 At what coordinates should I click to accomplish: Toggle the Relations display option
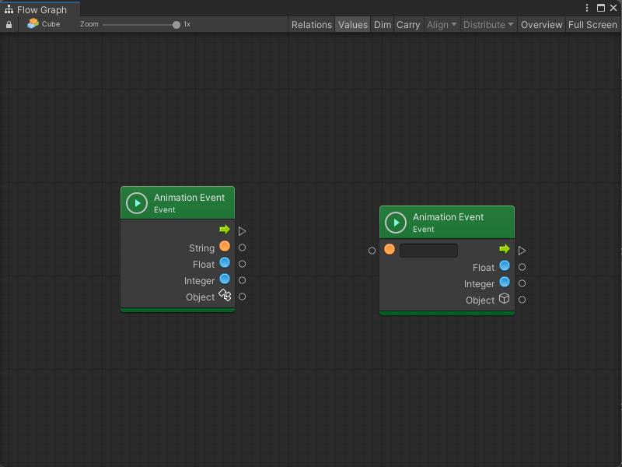point(311,25)
